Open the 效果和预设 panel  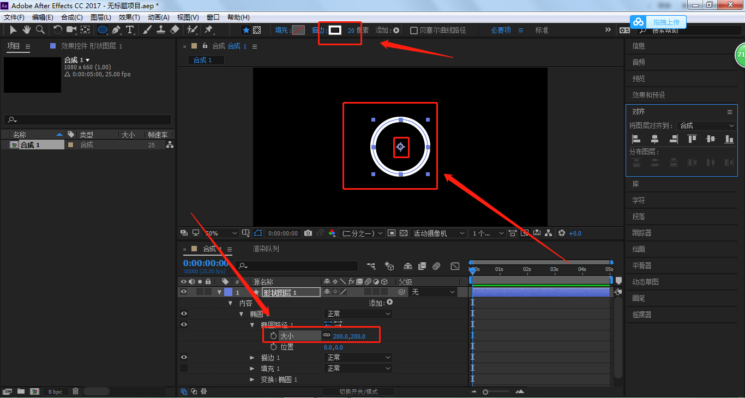[648, 95]
